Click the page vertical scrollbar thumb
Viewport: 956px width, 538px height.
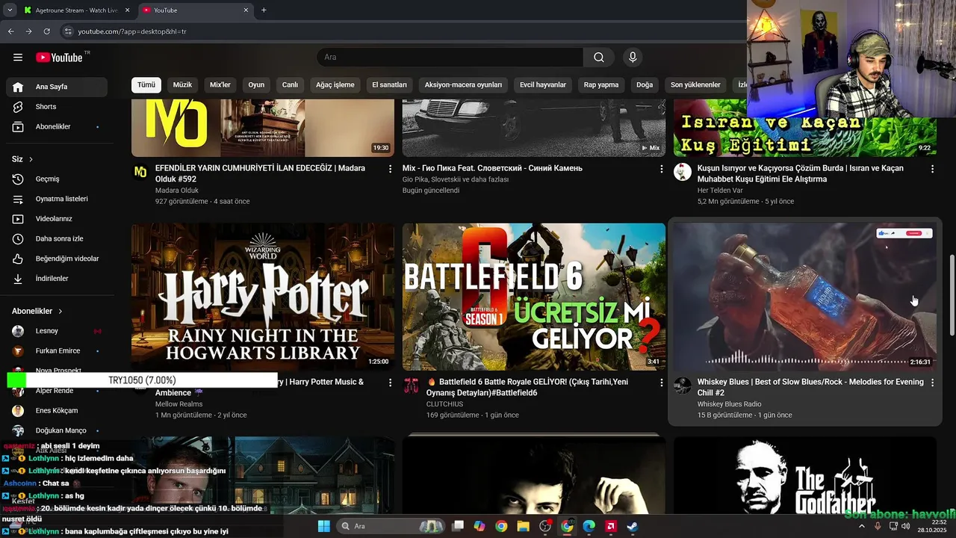point(952,294)
